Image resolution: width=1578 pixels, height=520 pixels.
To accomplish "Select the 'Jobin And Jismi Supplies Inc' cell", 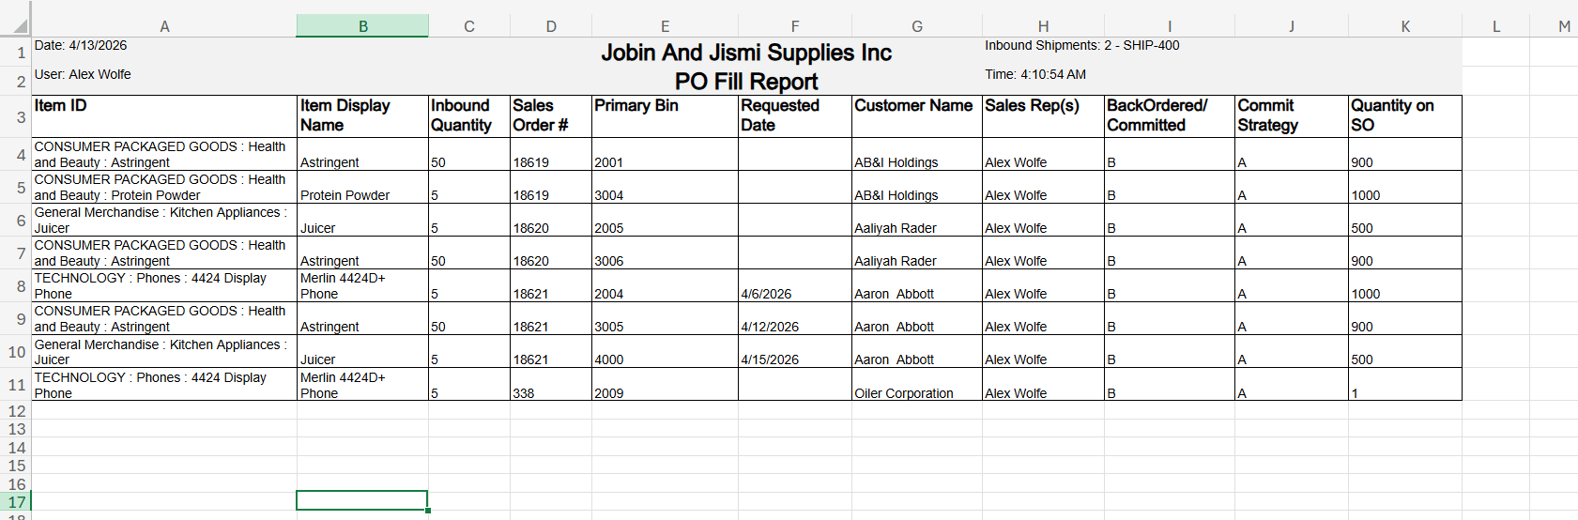I will [746, 53].
